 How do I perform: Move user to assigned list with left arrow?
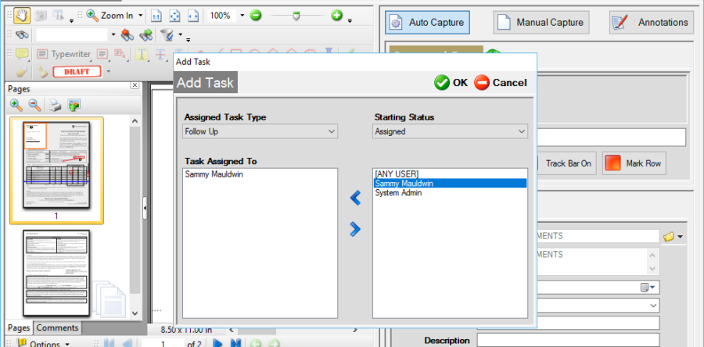click(355, 199)
